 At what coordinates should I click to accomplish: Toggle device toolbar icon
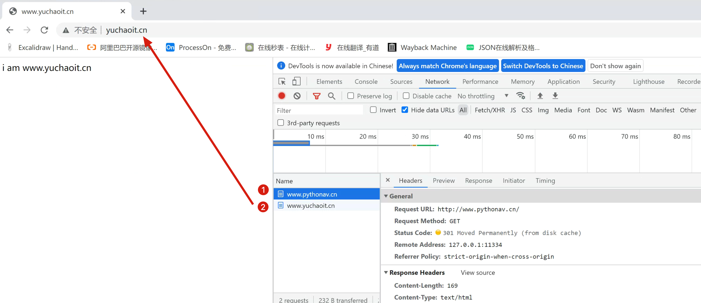point(296,81)
